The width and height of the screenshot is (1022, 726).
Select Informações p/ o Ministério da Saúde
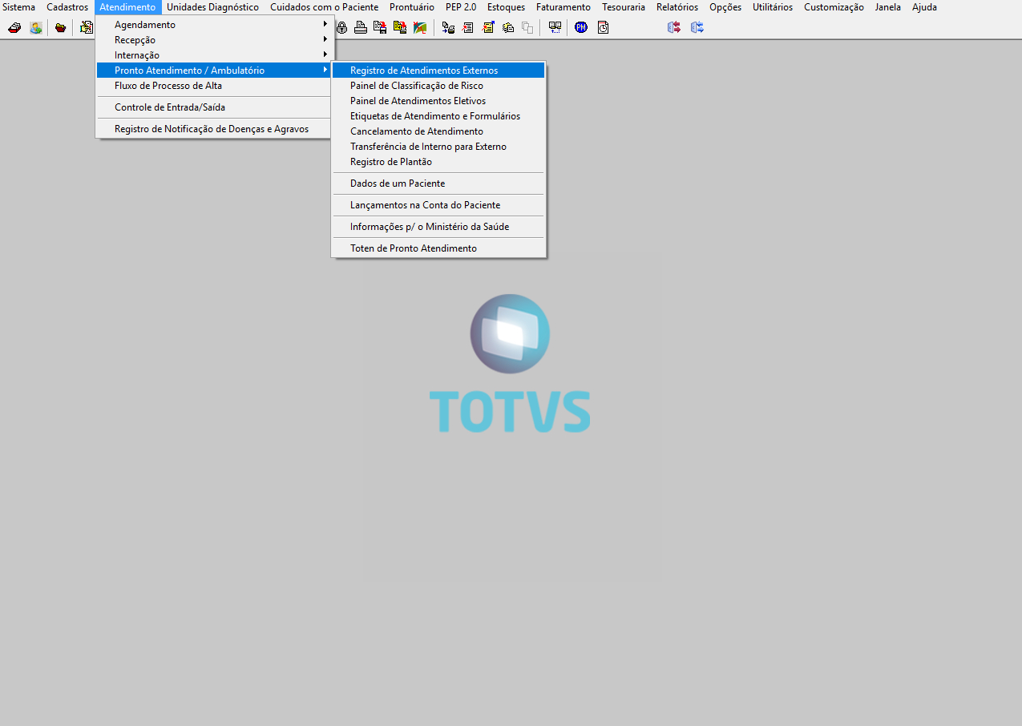438,227
